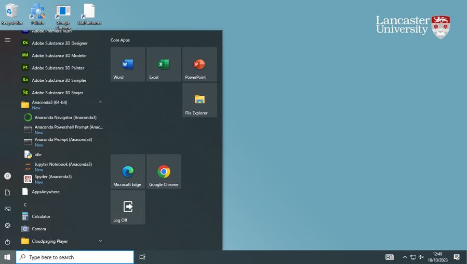467x264 pixels.
Task: Toggle mute on the volume icon
Action: (421, 257)
